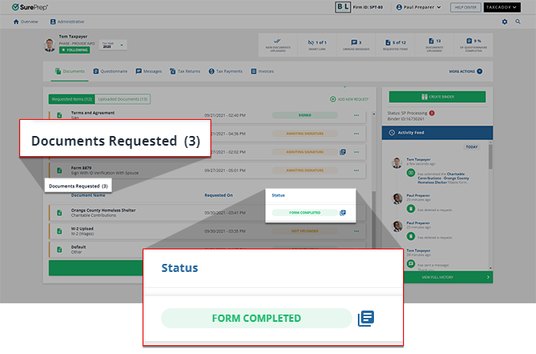The height and width of the screenshot is (354, 536).
Task: Switch to the Tax Returns tab
Action: pos(185,72)
